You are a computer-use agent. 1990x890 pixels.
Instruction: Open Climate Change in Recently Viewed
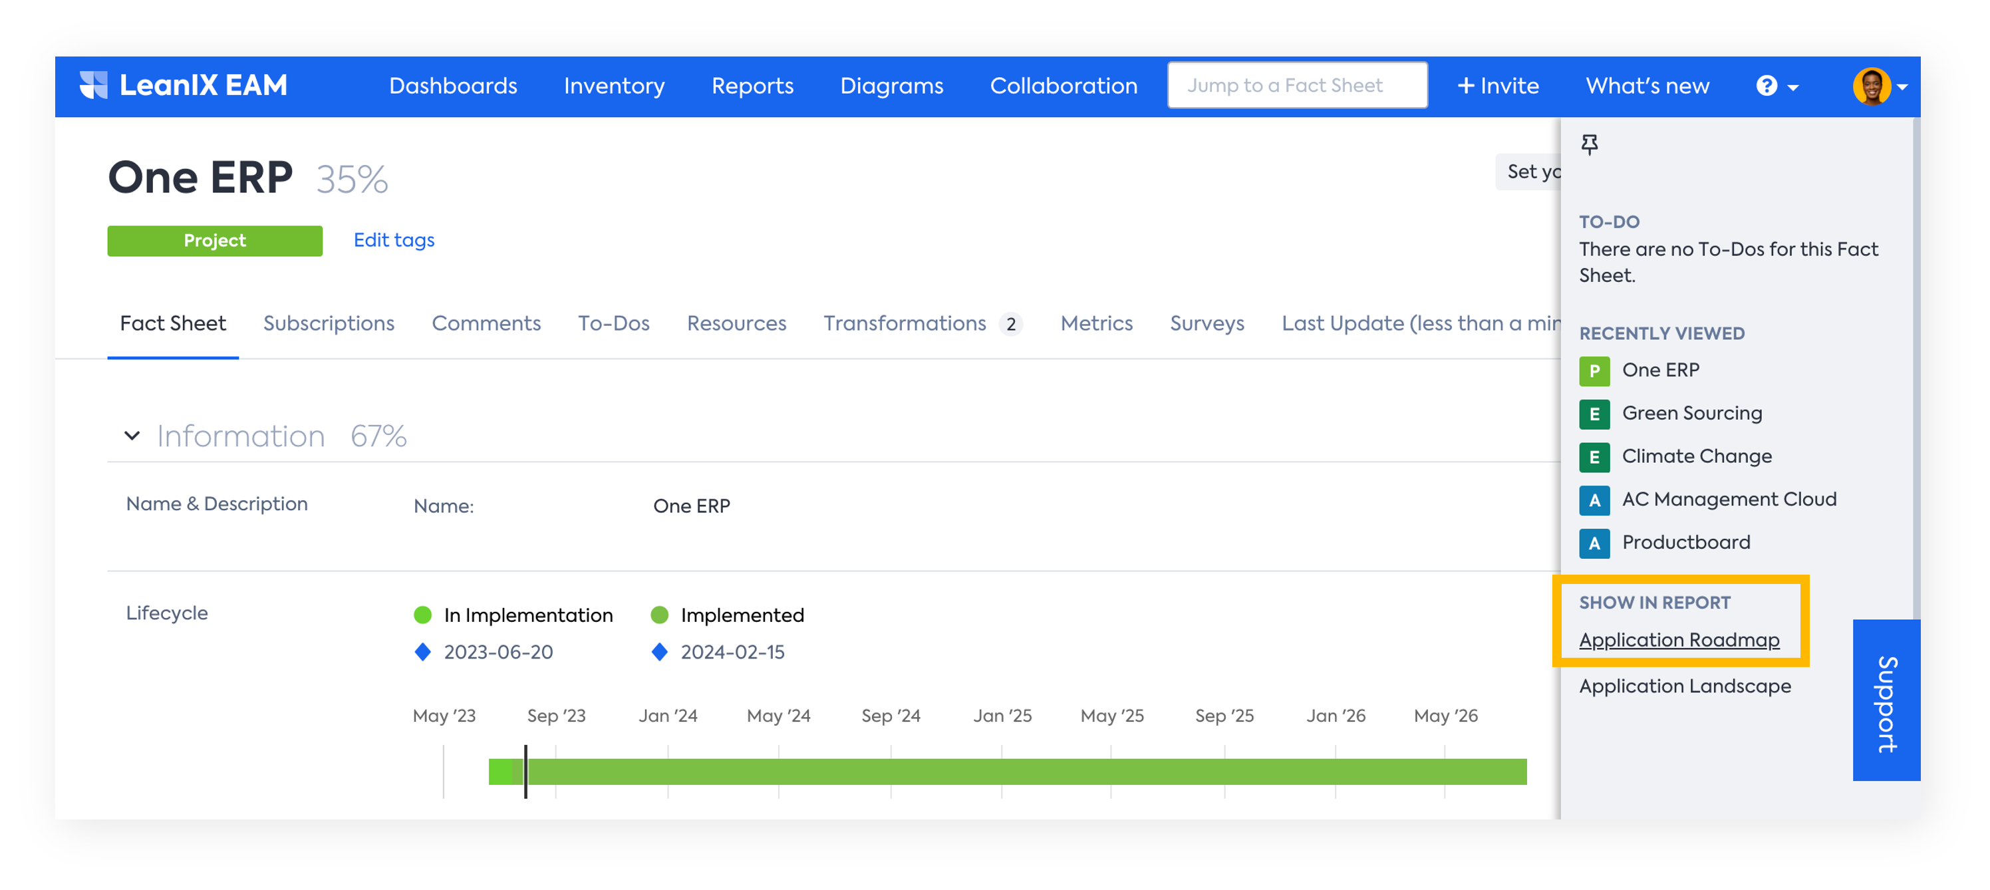(x=1697, y=456)
